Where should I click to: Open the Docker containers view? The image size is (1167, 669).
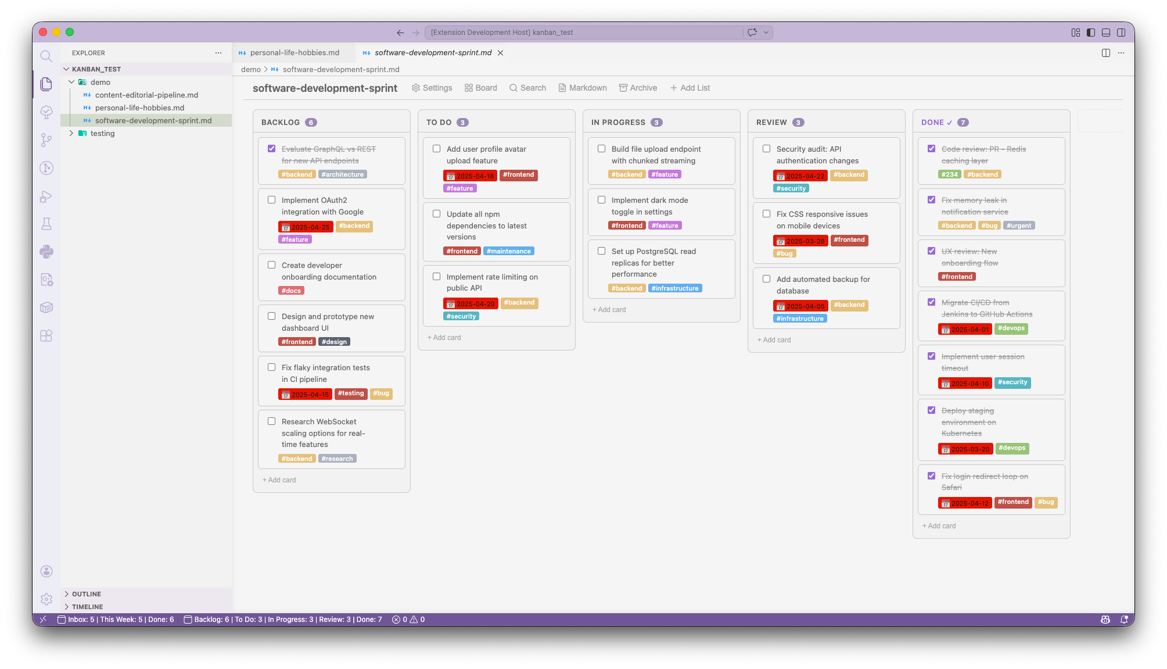(x=46, y=307)
